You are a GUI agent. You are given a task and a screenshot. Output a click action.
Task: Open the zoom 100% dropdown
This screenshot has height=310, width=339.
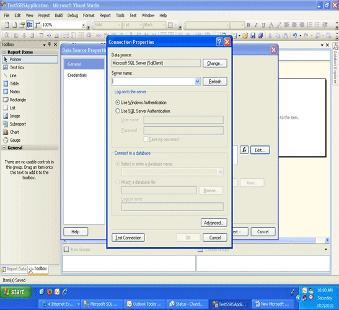(x=84, y=25)
